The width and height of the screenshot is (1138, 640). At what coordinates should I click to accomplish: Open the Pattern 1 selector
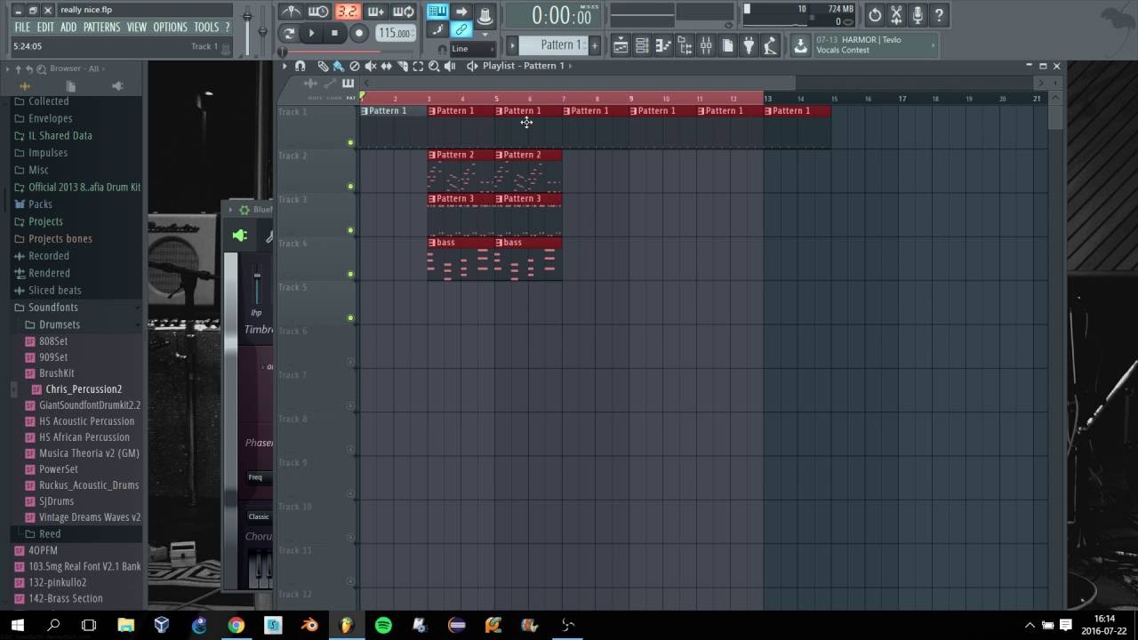(554, 45)
